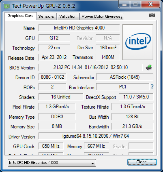Click the empty Shader clock field
The height and width of the screenshot is (172, 163).
[x=141, y=146]
